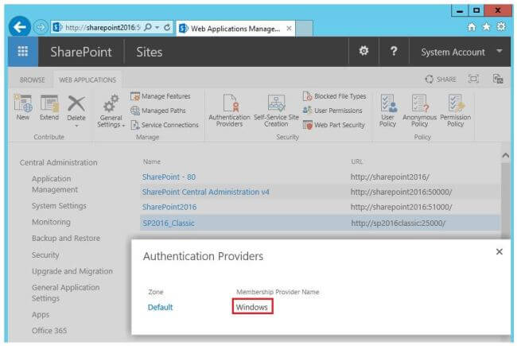Click the browser Back arrow button

point(21,28)
